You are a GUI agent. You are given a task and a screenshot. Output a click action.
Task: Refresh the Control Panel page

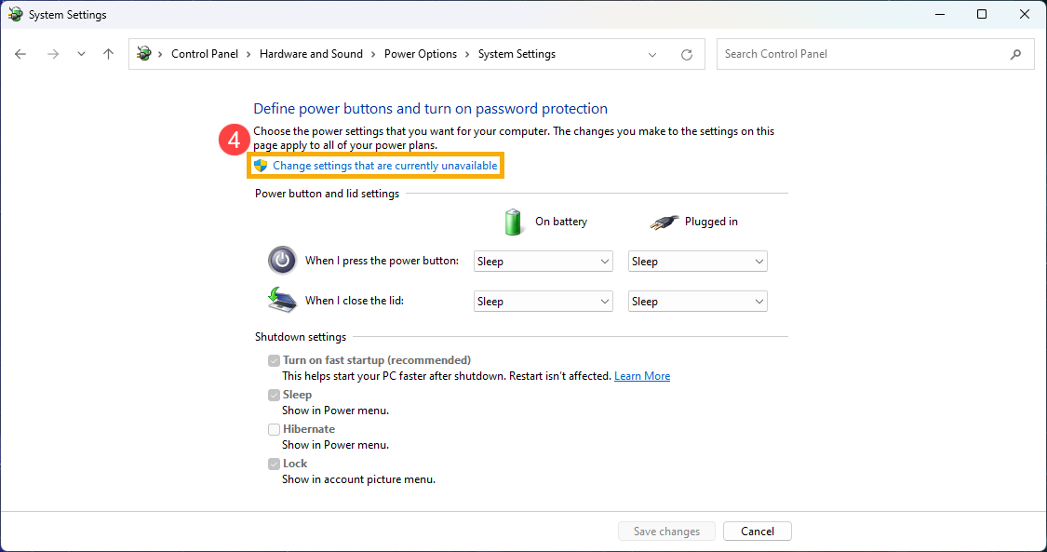coord(687,54)
